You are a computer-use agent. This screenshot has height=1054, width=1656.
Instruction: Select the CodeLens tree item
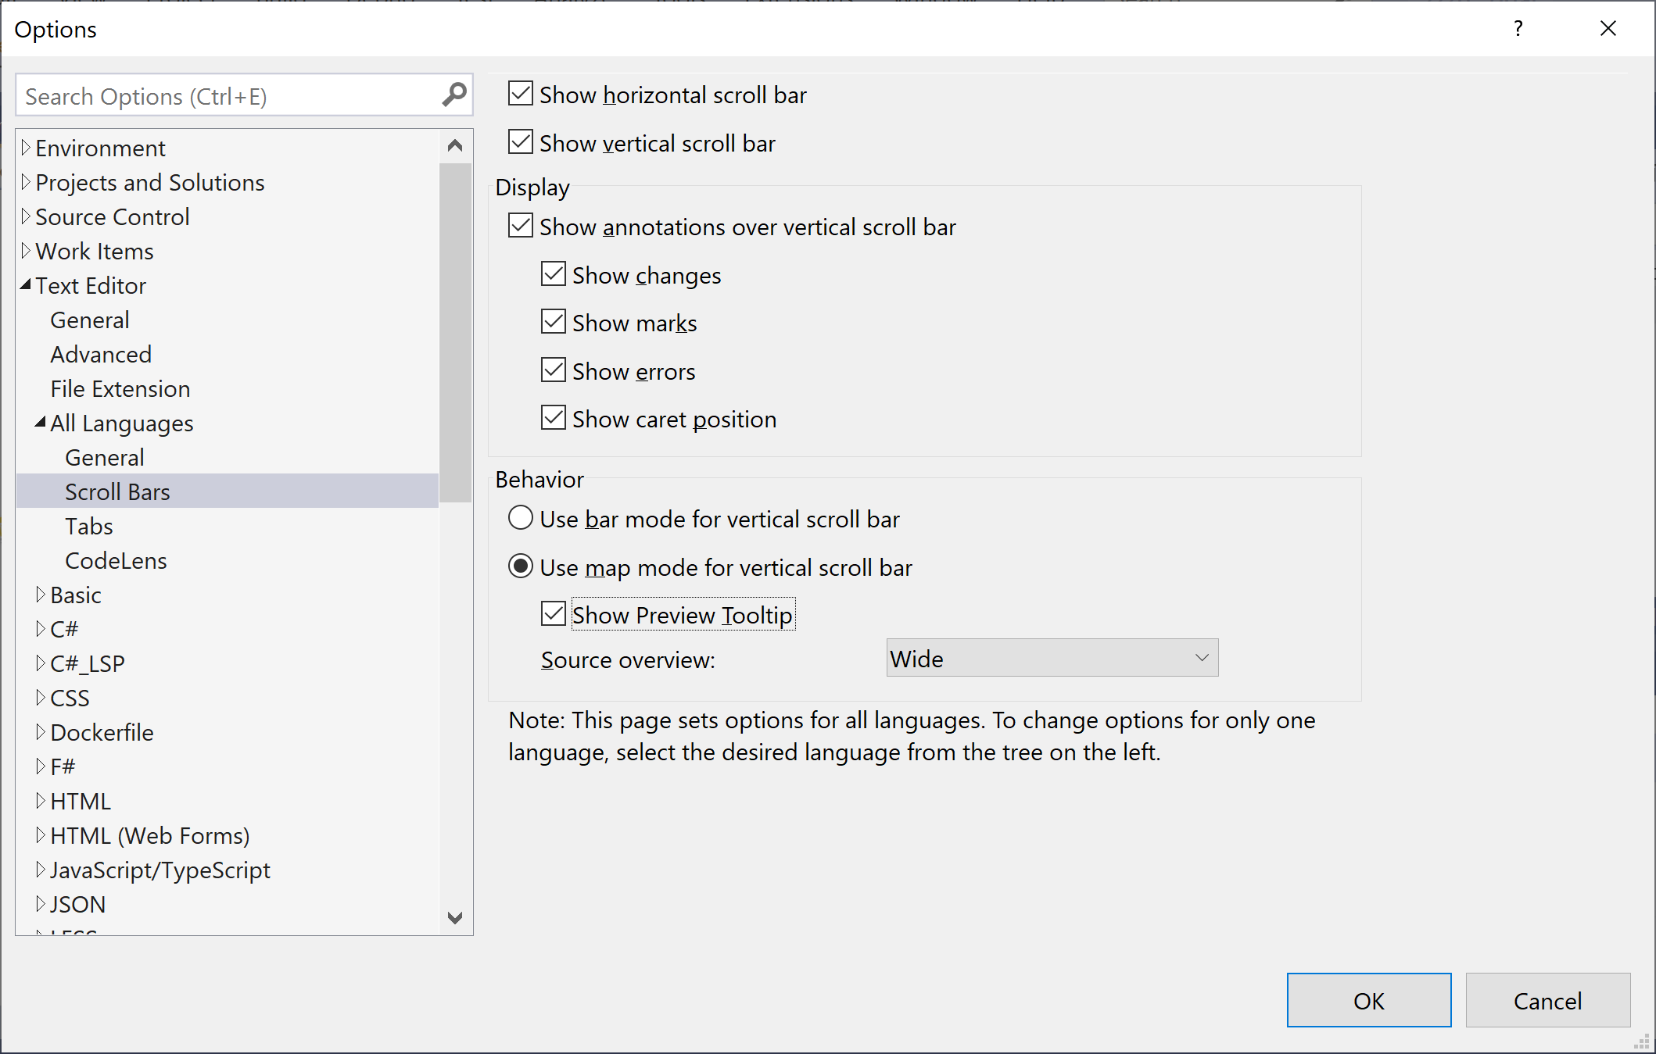pyautogui.click(x=116, y=560)
